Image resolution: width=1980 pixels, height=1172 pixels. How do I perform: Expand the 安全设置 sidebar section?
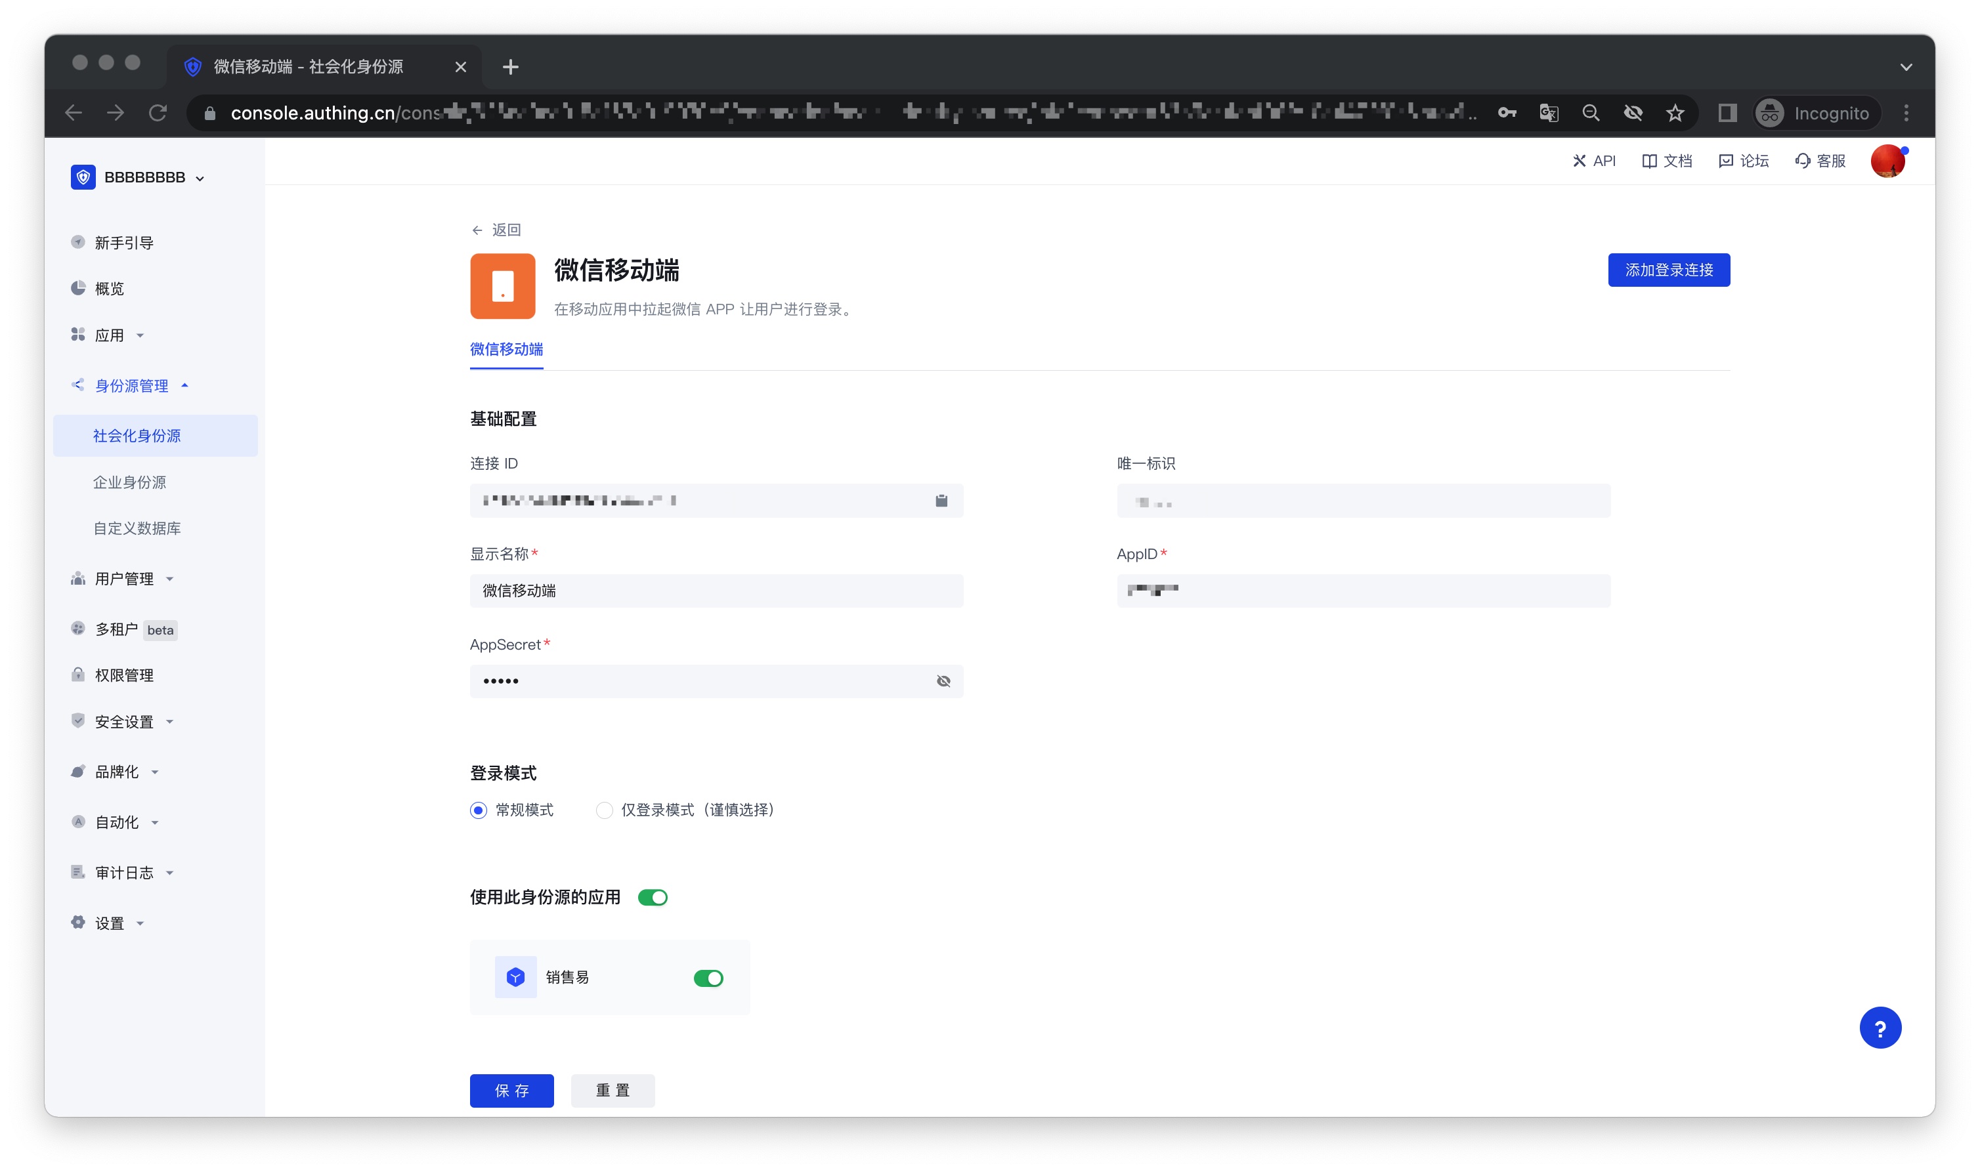coord(124,722)
